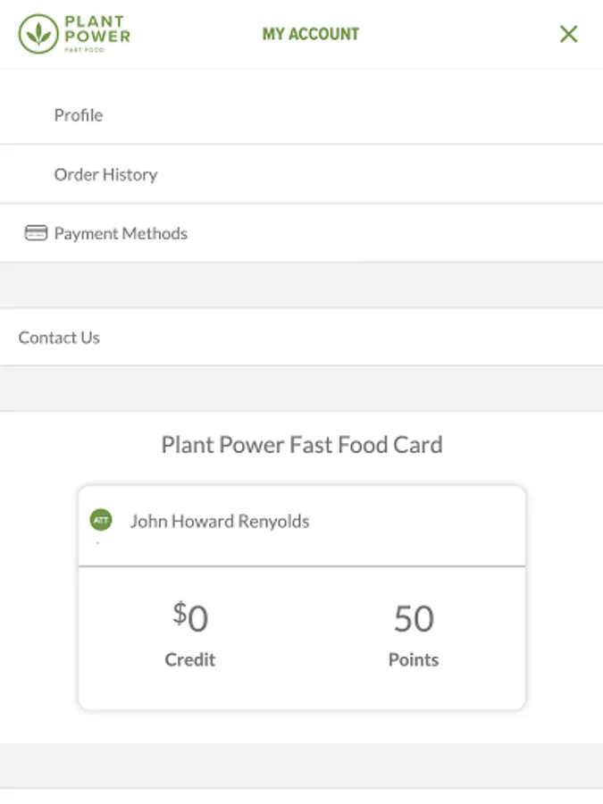Image resolution: width=603 pixels, height=804 pixels.
Task: Open the Profile menu item
Action: [x=79, y=115]
